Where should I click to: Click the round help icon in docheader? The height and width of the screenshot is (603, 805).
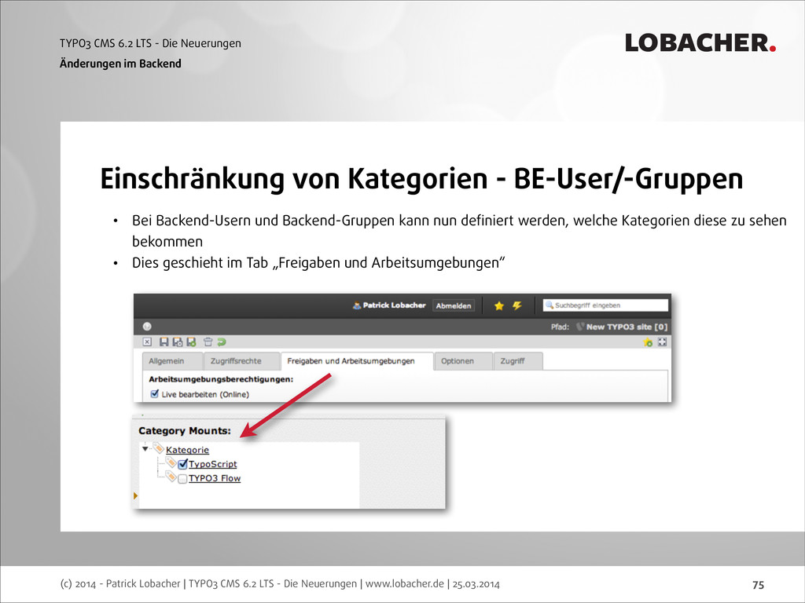147,327
